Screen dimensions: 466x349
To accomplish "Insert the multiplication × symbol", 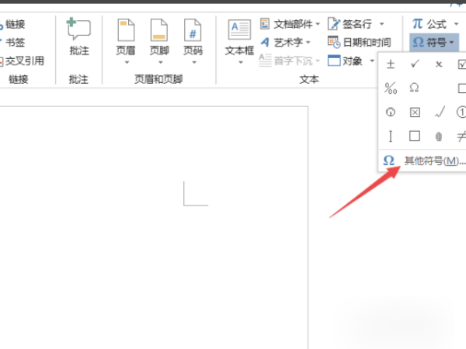I will click(x=439, y=64).
